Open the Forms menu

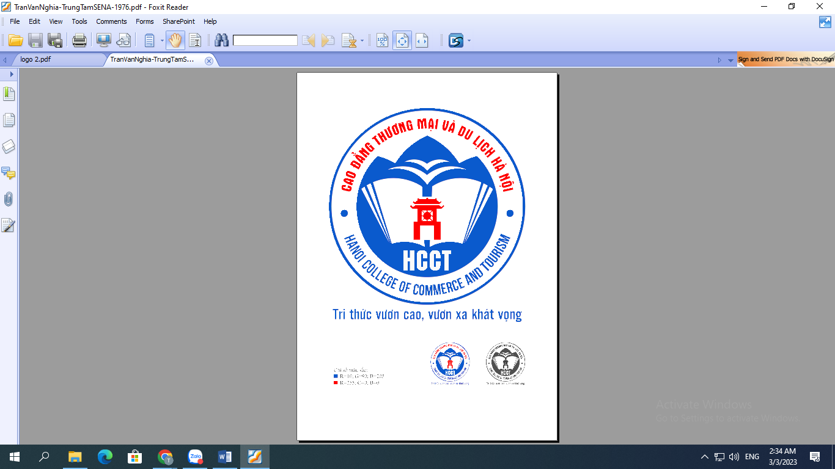coord(145,21)
